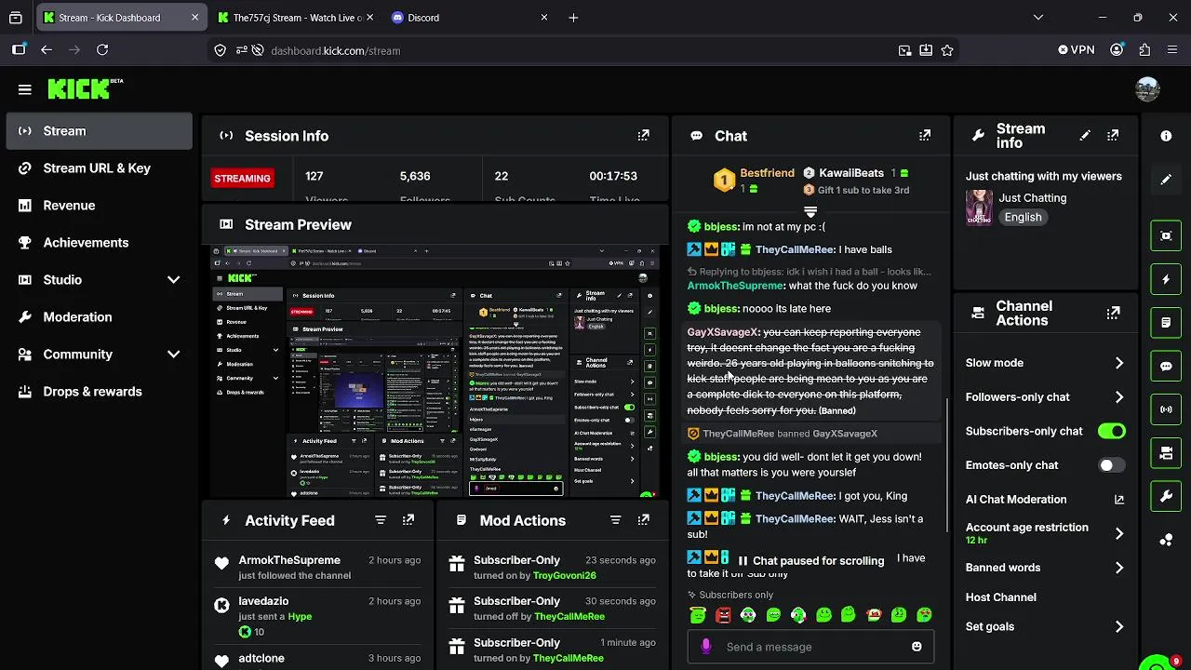Open Achievements in the sidebar
This screenshot has height=670, width=1191.
click(x=100, y=243)
